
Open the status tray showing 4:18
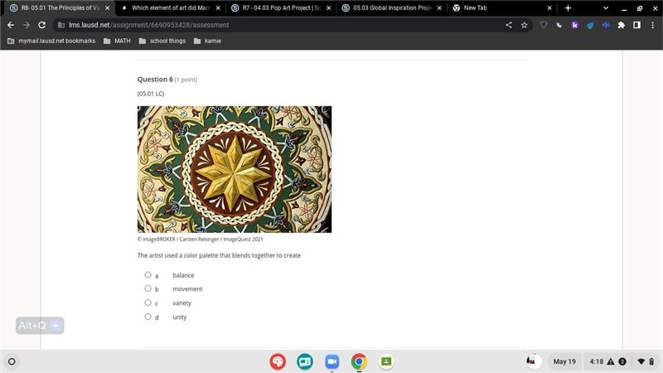tap(622, 361)
